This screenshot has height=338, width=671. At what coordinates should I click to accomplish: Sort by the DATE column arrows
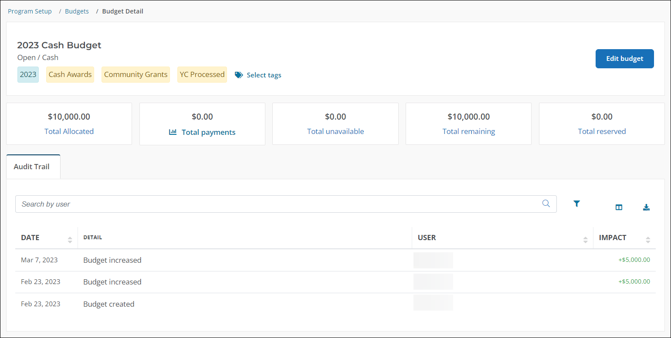(70, 240)
